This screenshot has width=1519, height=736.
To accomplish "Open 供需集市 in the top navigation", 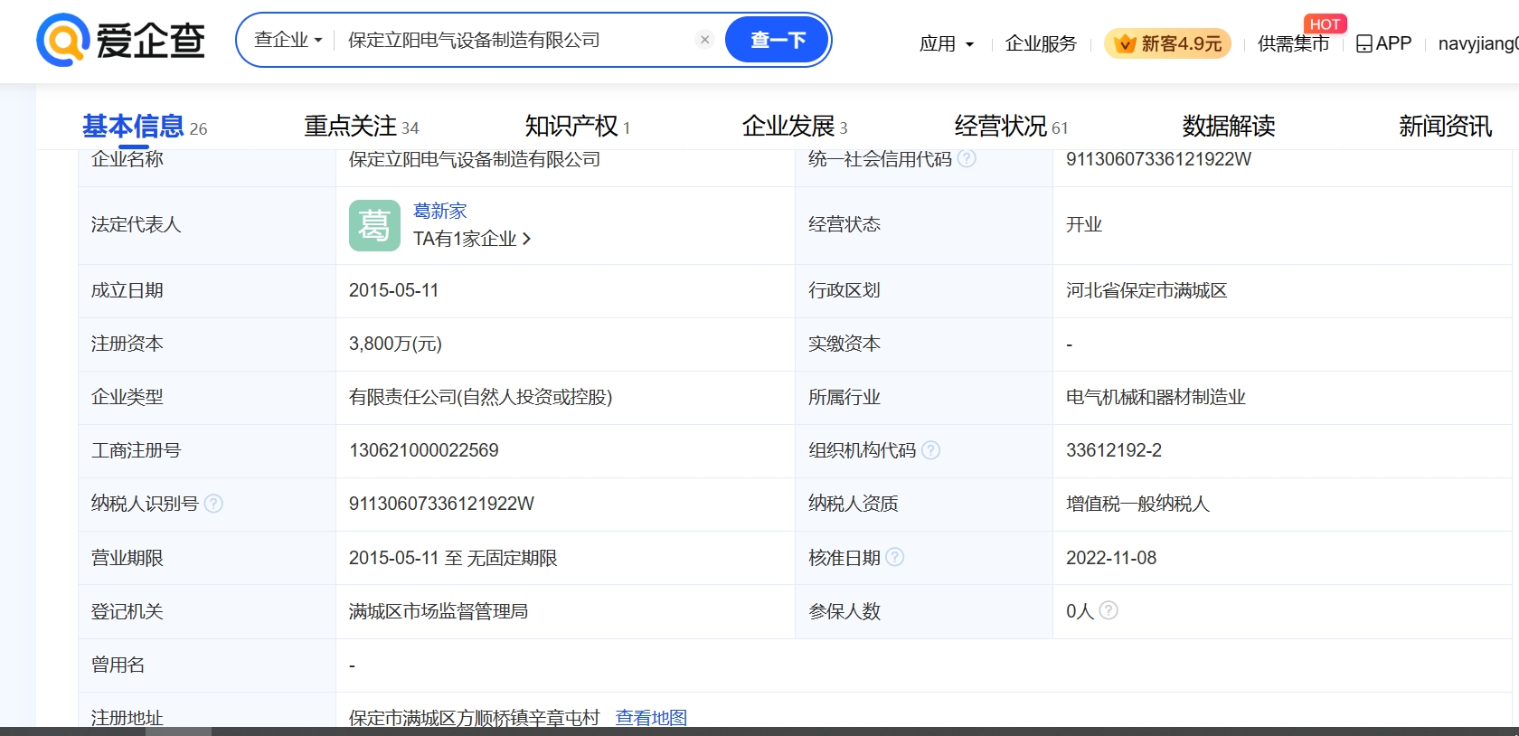I will coord(1293,43).
